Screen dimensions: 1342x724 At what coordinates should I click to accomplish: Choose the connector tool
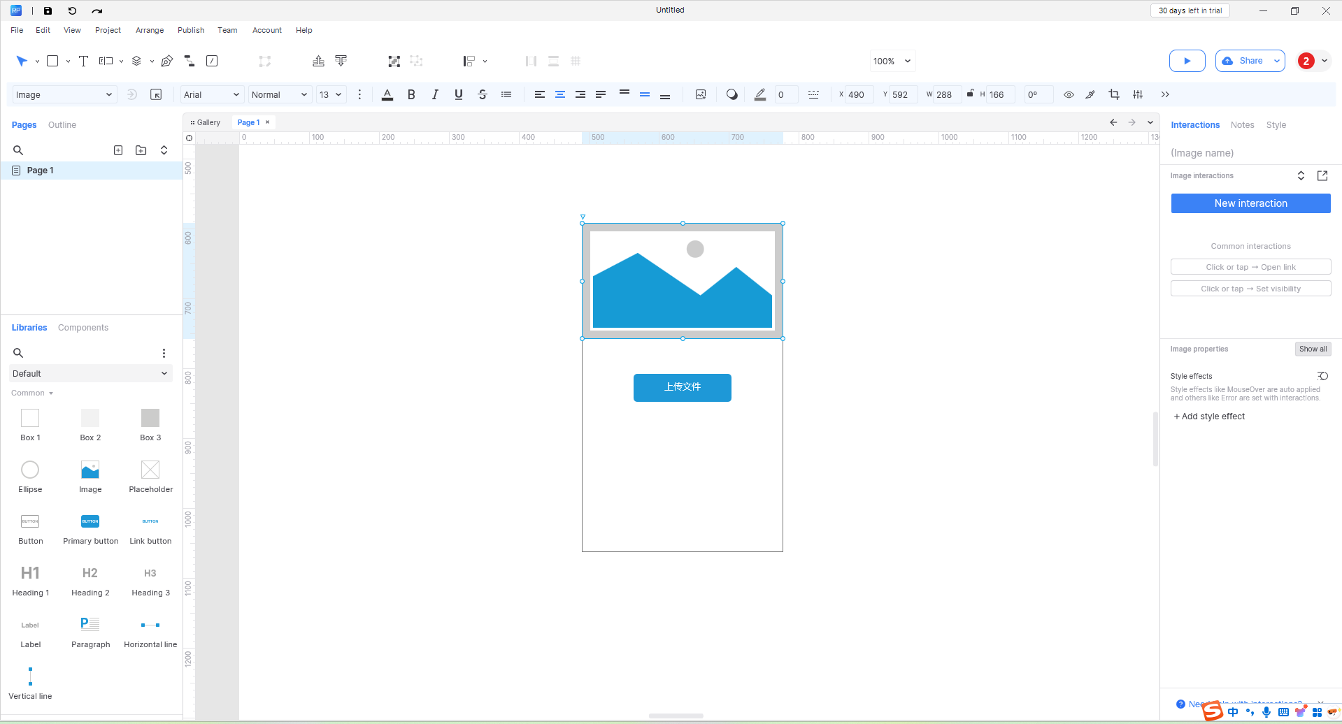(189, 61)
